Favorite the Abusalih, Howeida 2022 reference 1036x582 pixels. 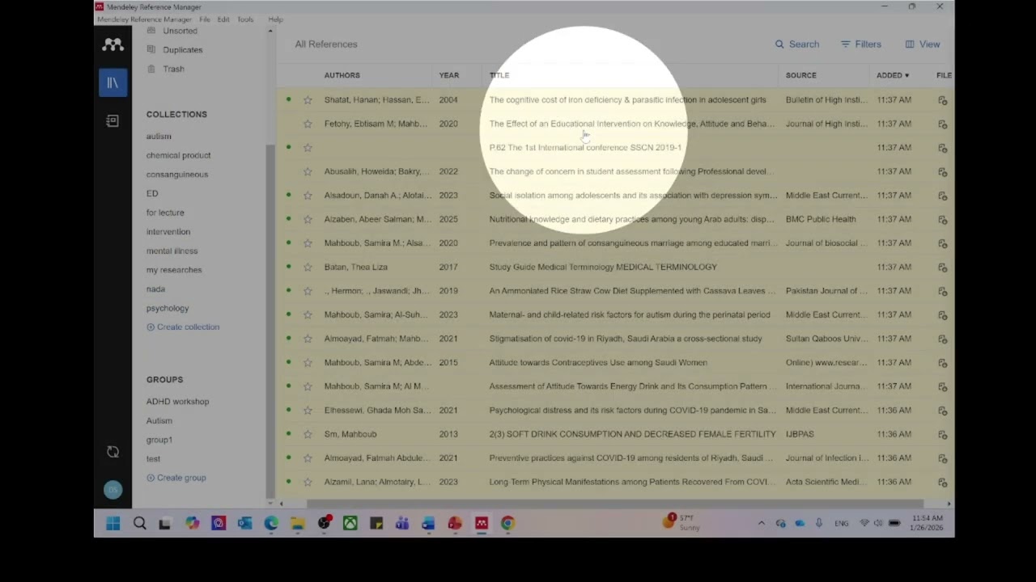click(308, 171)
